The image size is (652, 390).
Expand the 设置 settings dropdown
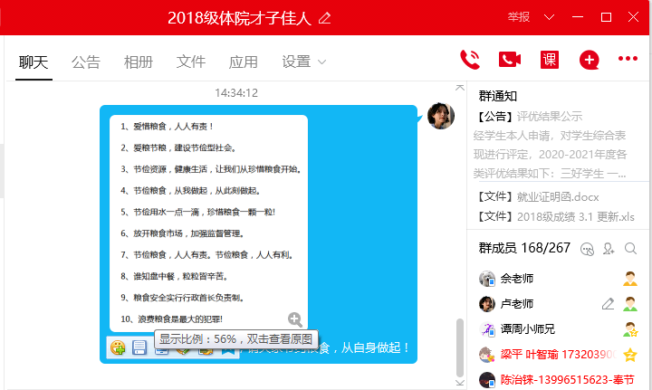click(303, 62)
